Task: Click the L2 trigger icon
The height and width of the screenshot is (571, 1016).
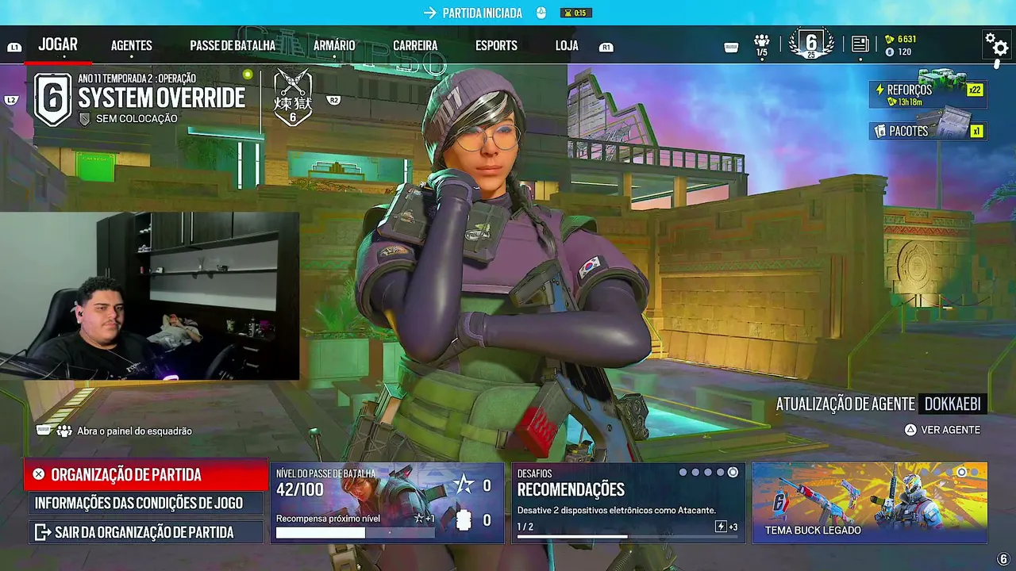Action: (11, 100)
